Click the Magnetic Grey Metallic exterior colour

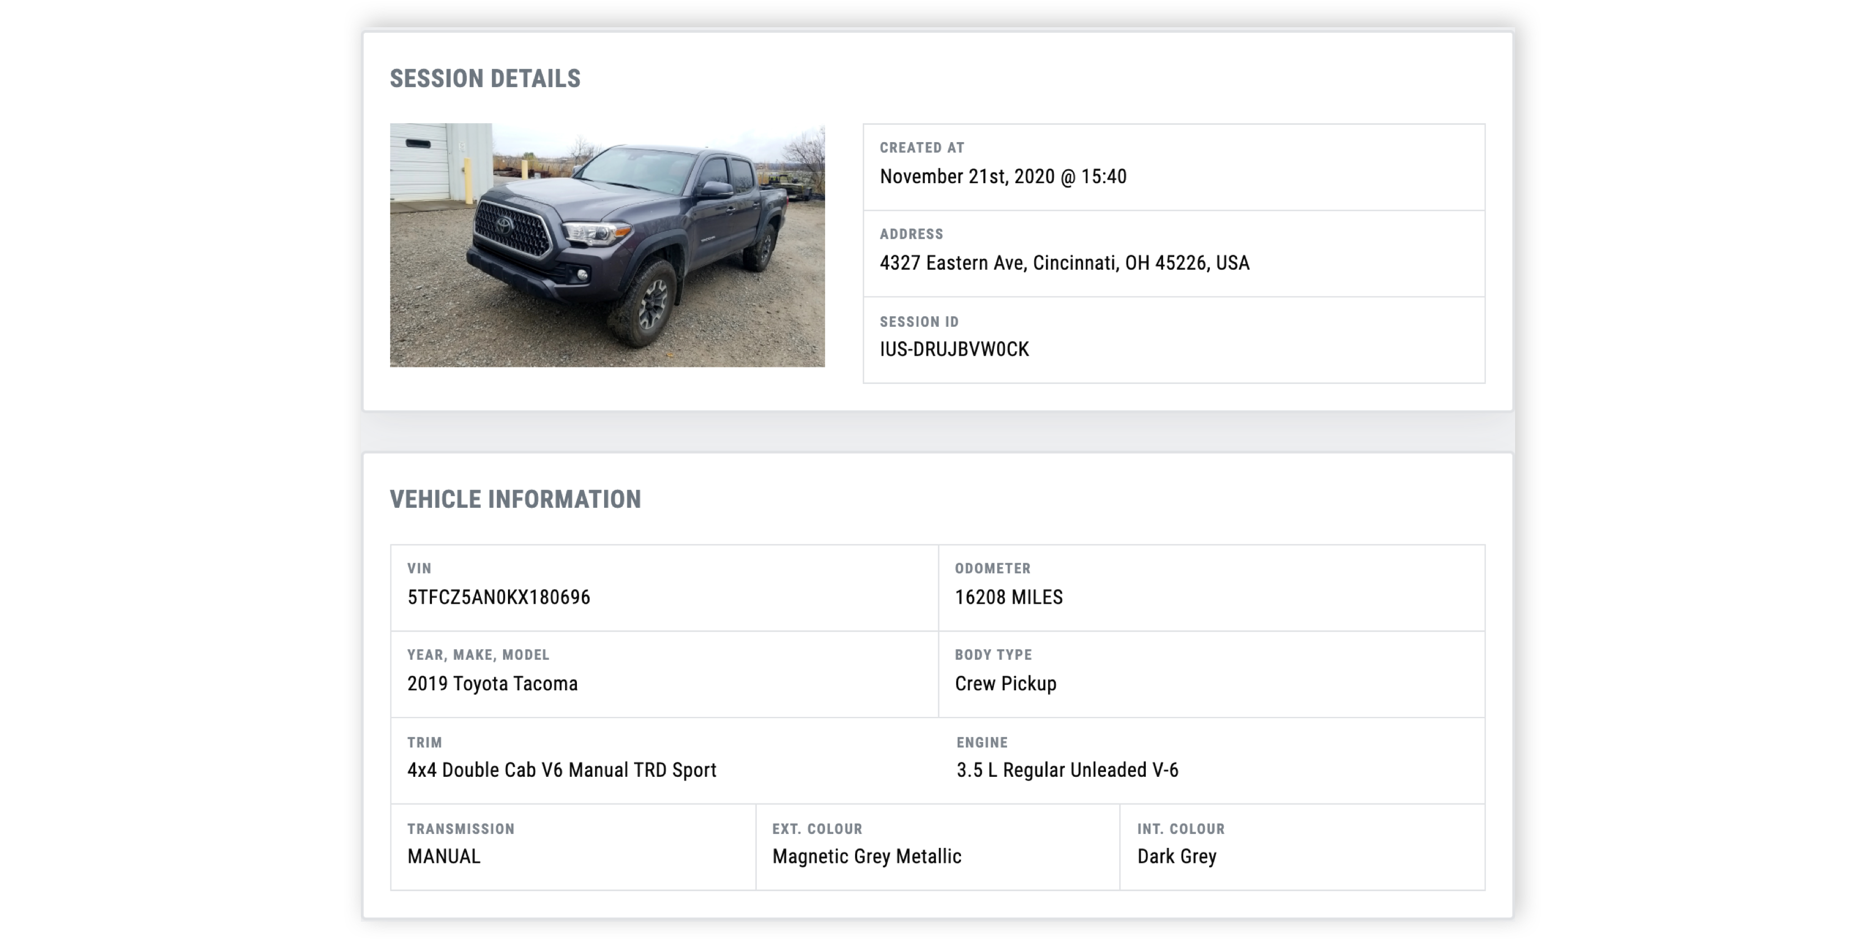pyautogui.click(x=867, y=857)
